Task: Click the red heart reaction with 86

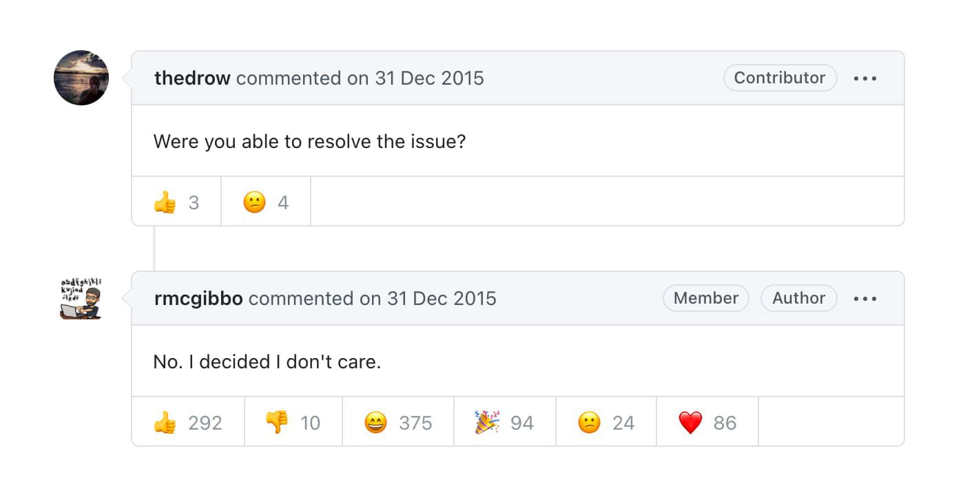Action: coord(707,423)
